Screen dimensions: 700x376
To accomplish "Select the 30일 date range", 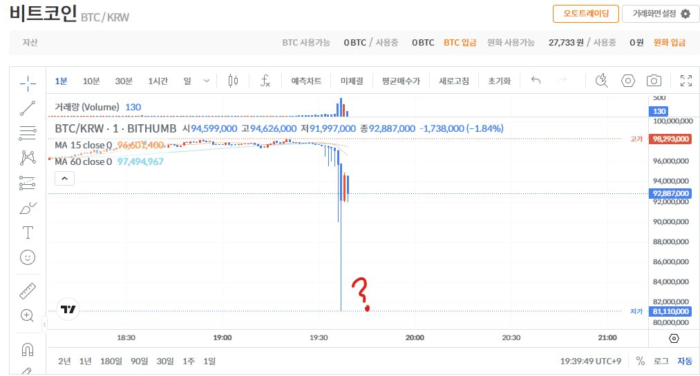I will pos(165,361).
